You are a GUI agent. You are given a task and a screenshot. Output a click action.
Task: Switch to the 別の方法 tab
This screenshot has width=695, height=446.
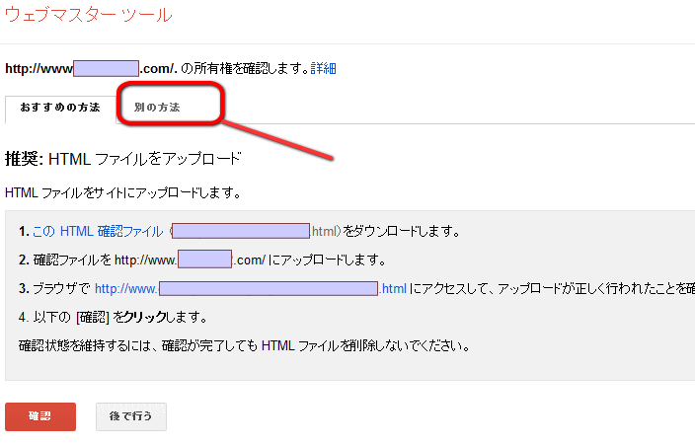click(157, 107)
